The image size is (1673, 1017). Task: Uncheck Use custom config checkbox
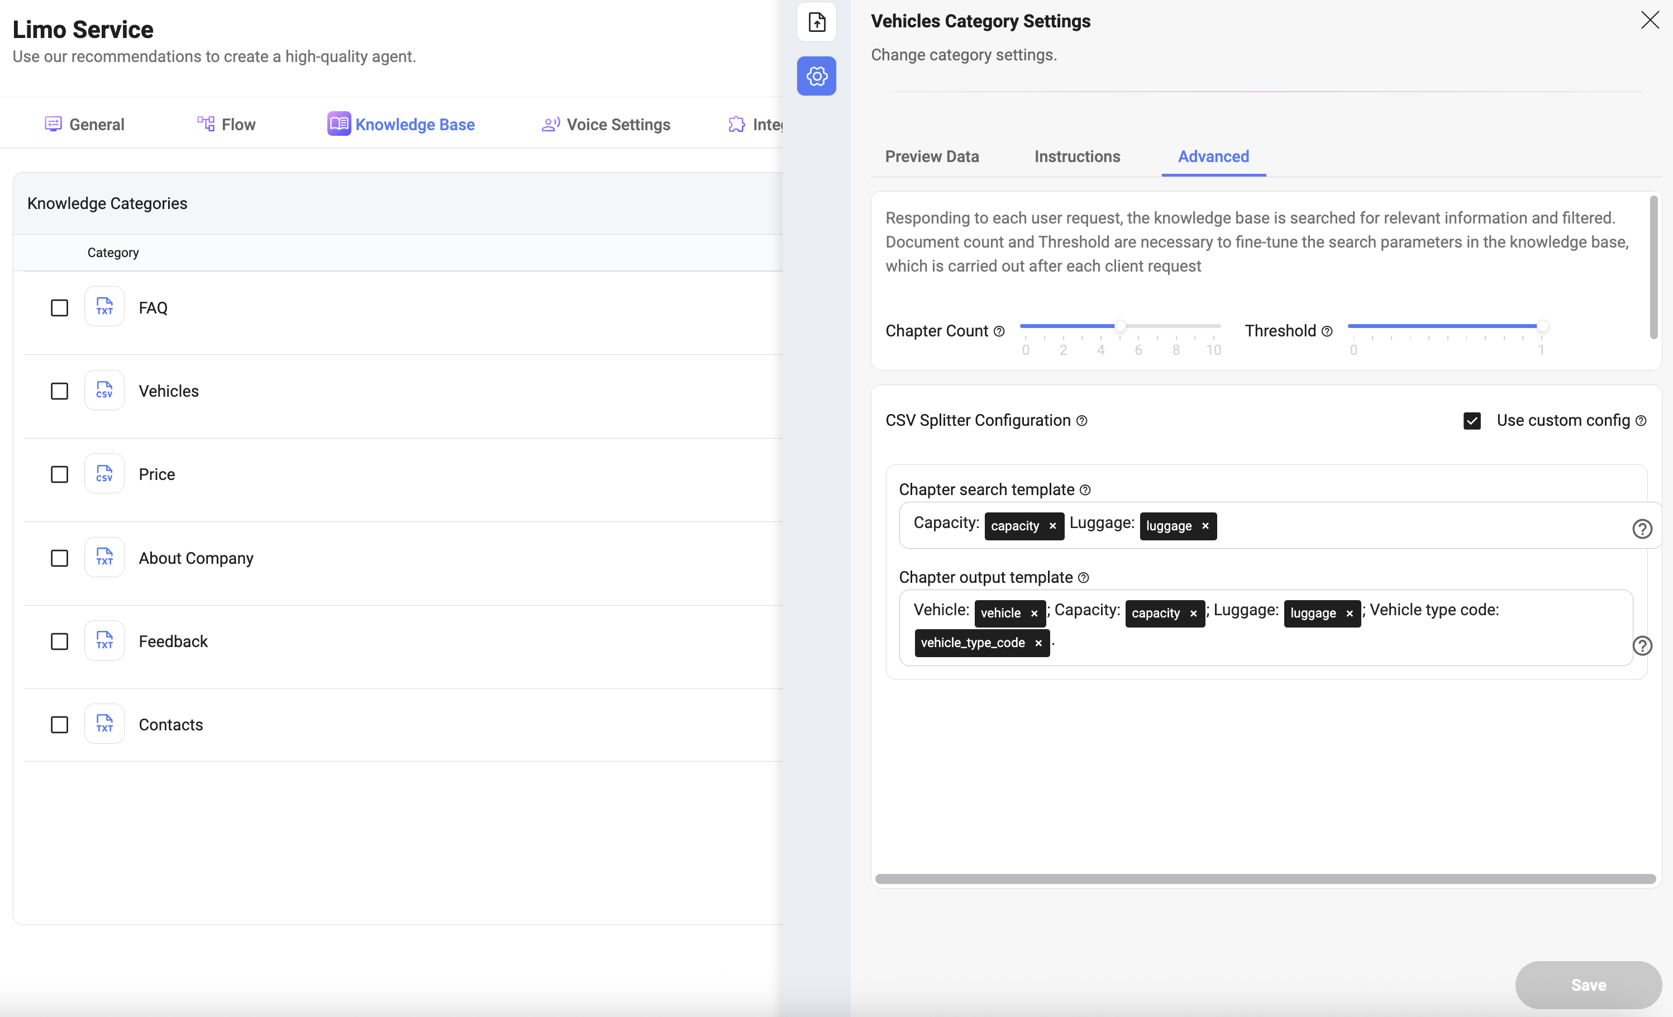point(1471,421)
